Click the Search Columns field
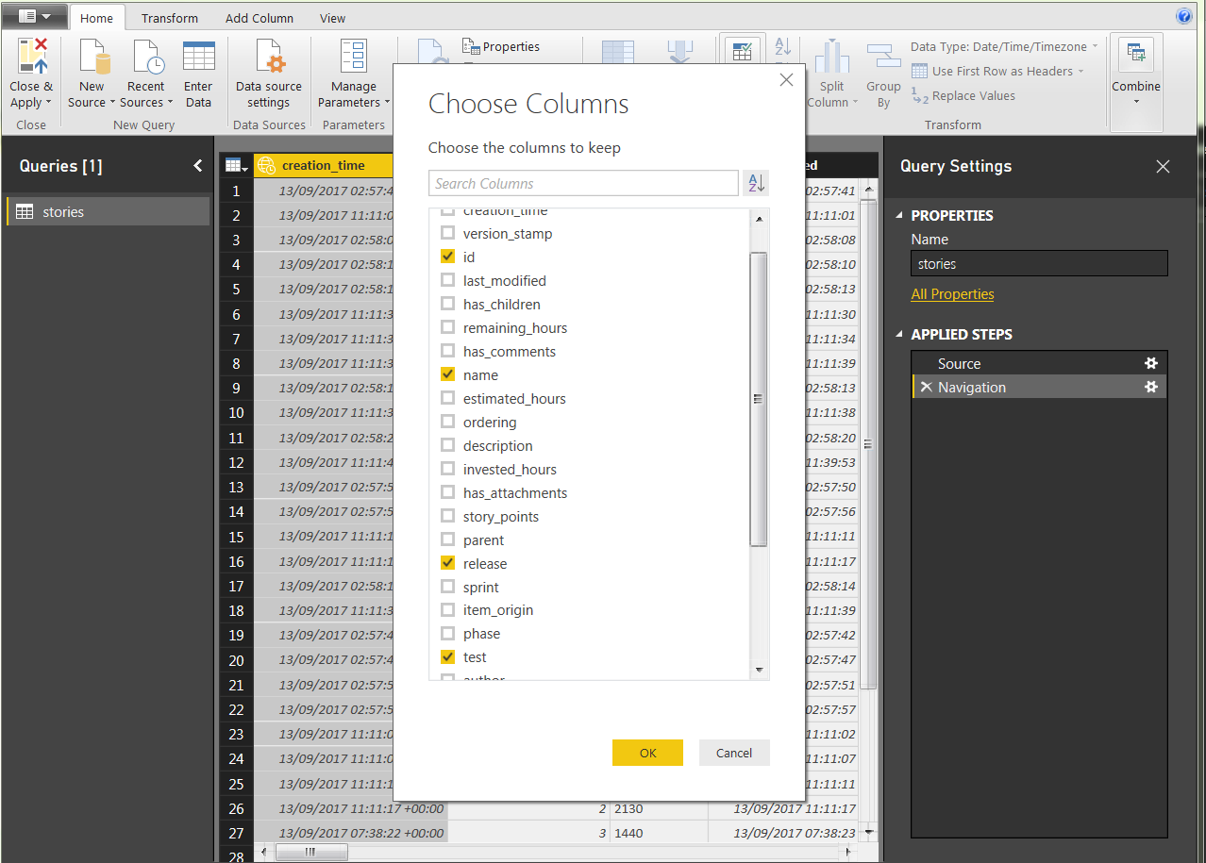Image resolution: width=1206 pixels, height=863 pixels. pyautogui.click(x=583, y=183)
